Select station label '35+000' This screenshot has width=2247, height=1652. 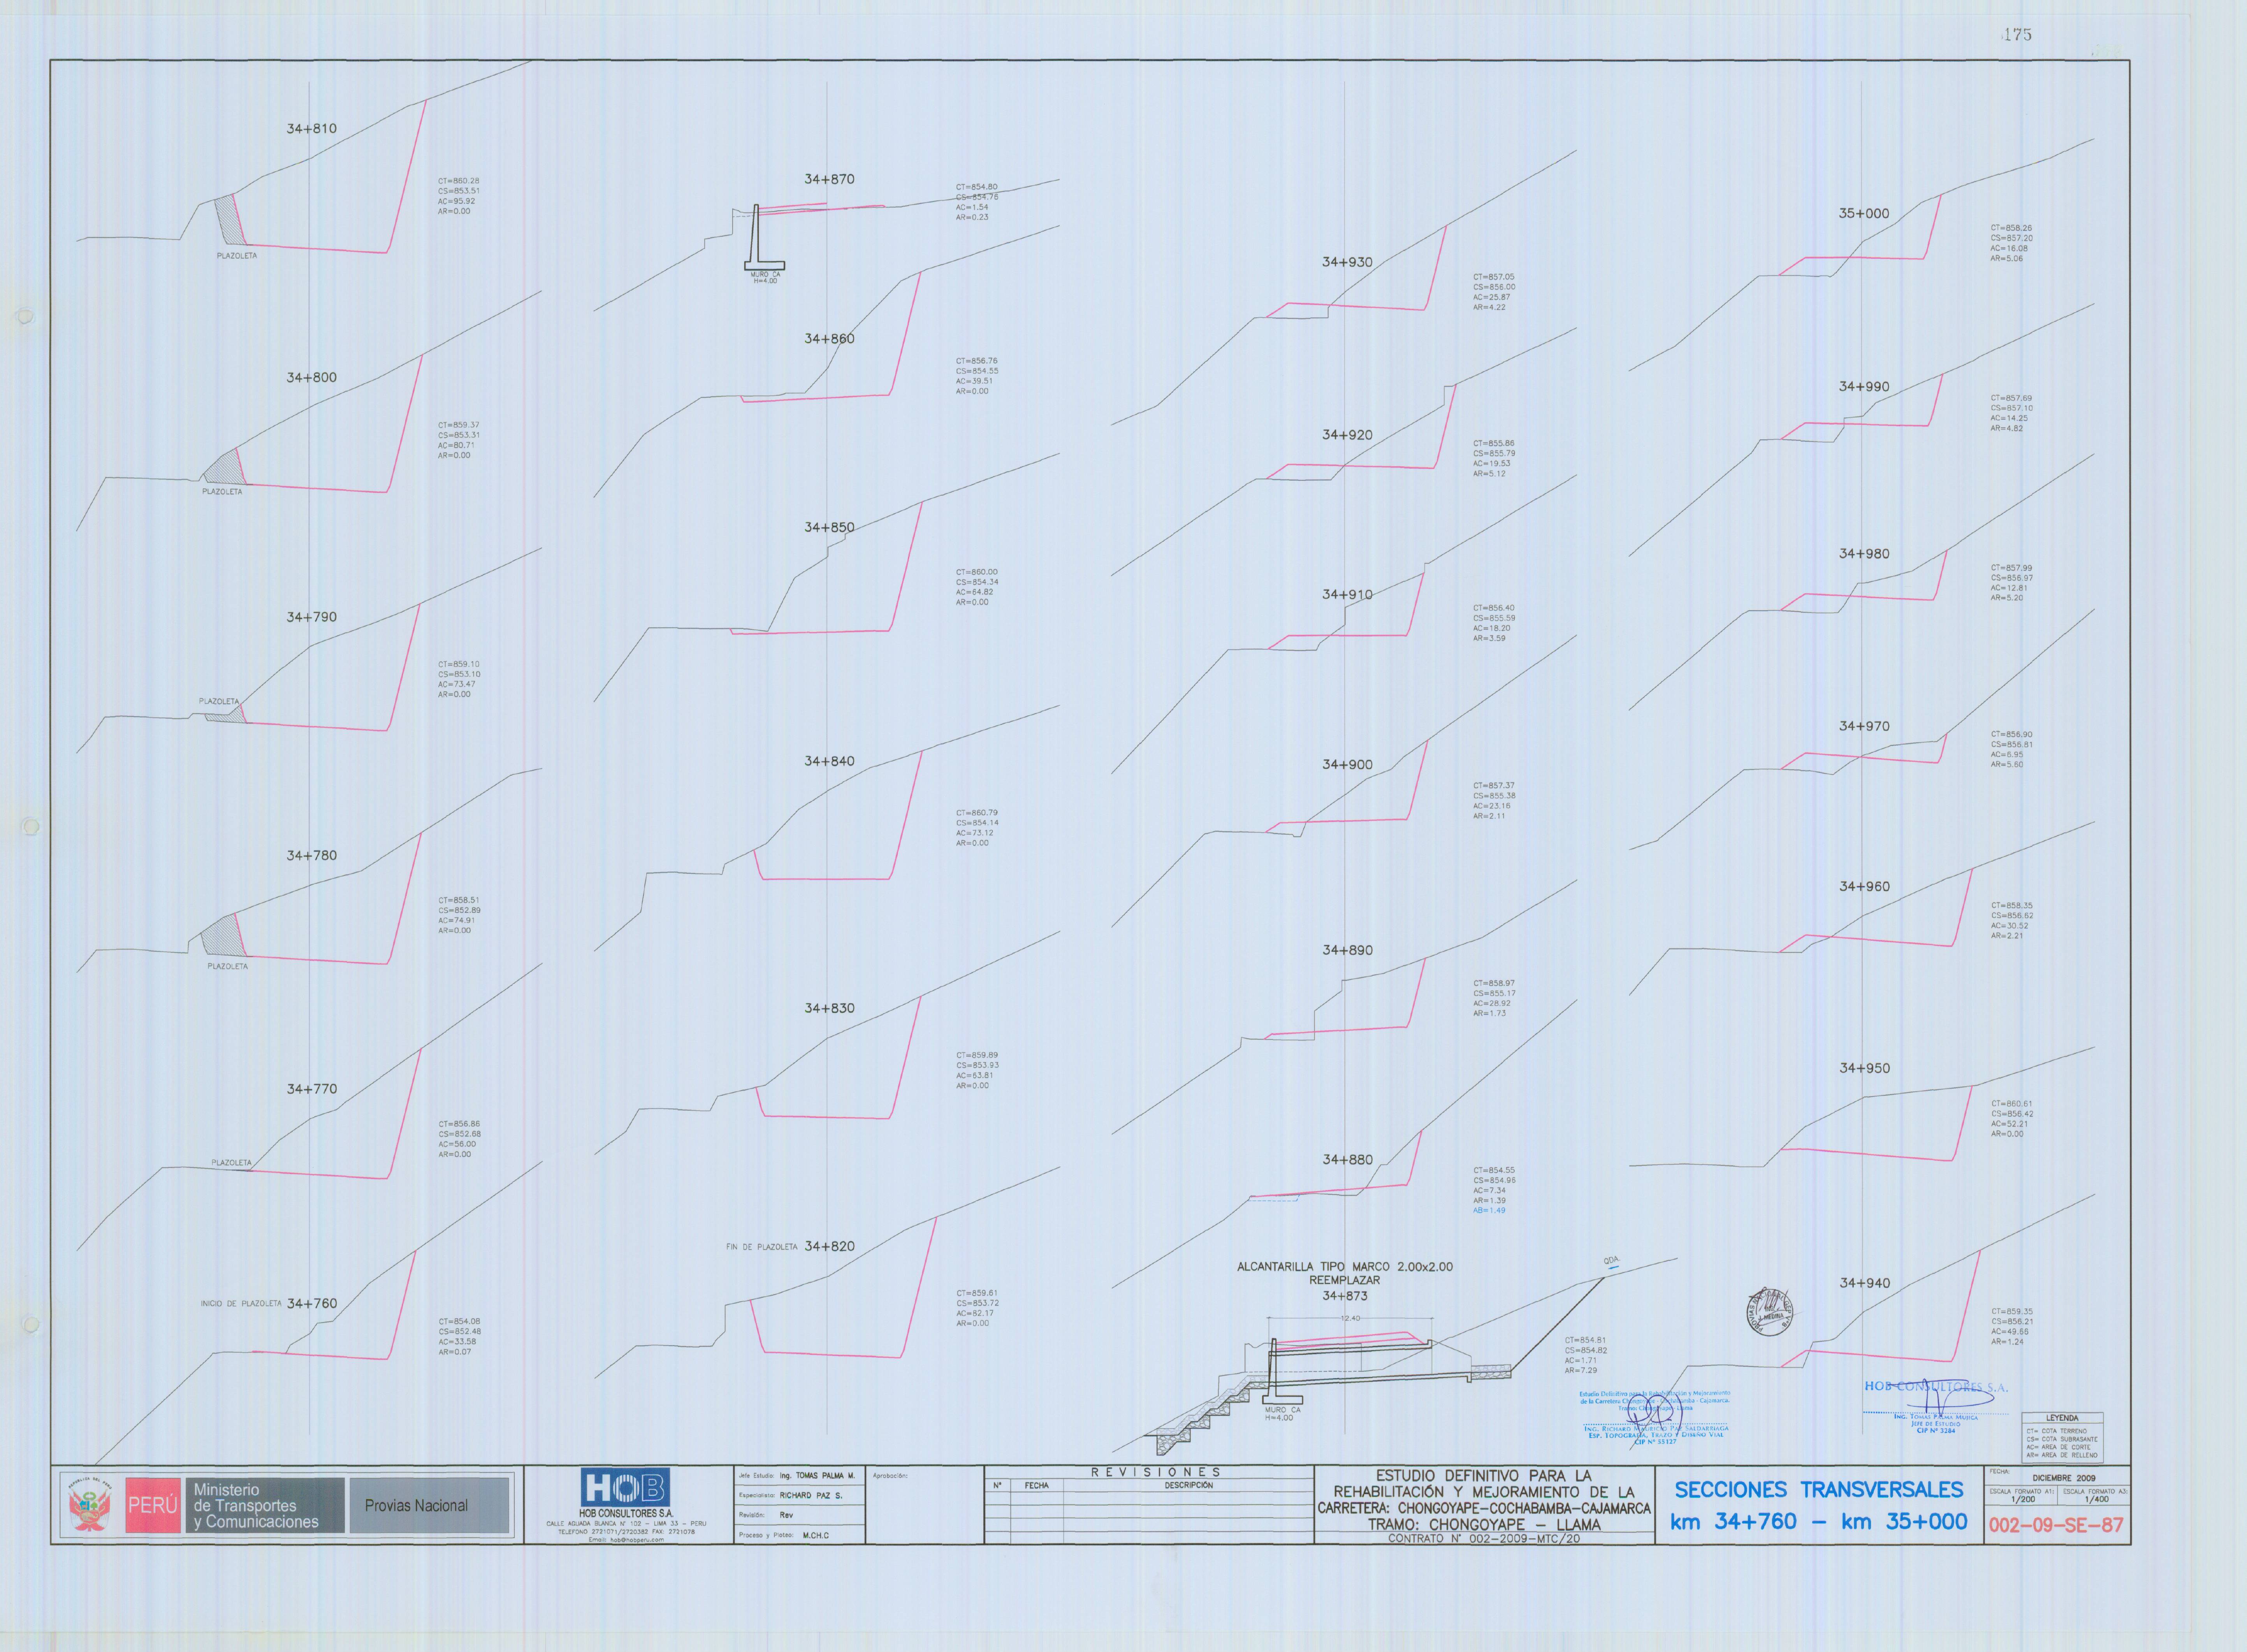click(1864, 214)
